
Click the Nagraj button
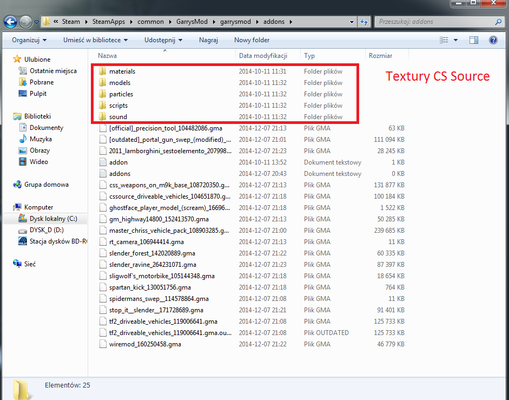pyautogui.click(x=208, y=40)
